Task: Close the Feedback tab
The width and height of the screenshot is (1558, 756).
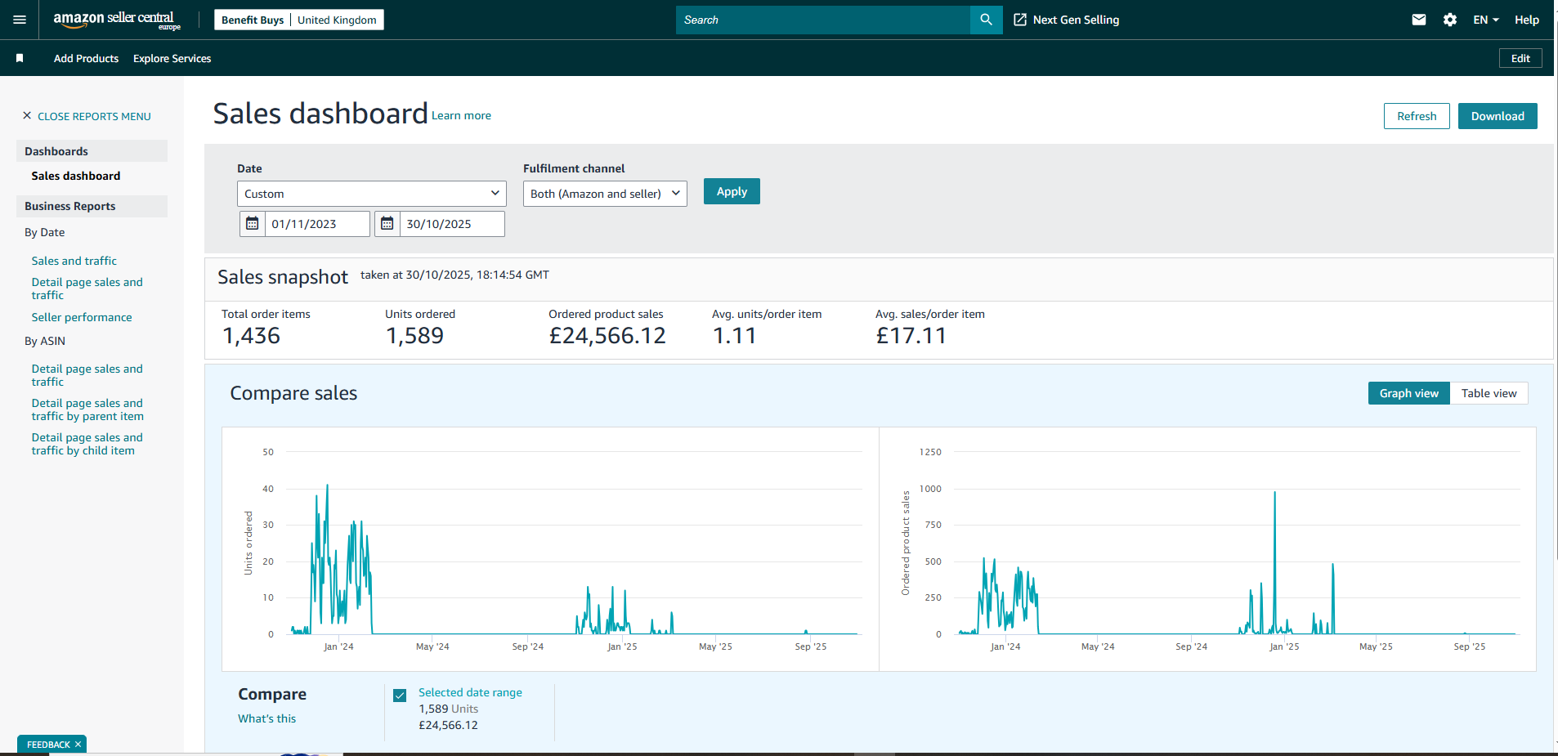Action: point(78,745)
